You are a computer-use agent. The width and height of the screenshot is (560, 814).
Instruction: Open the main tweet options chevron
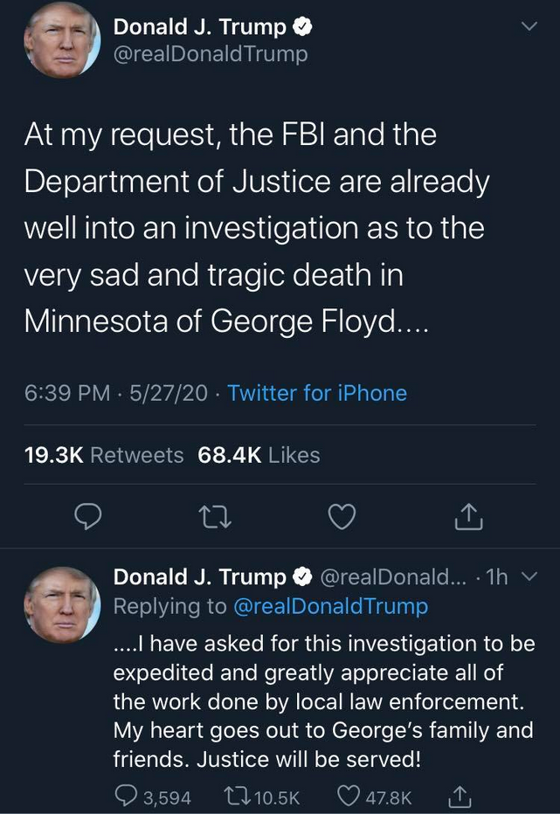point(529,26)
